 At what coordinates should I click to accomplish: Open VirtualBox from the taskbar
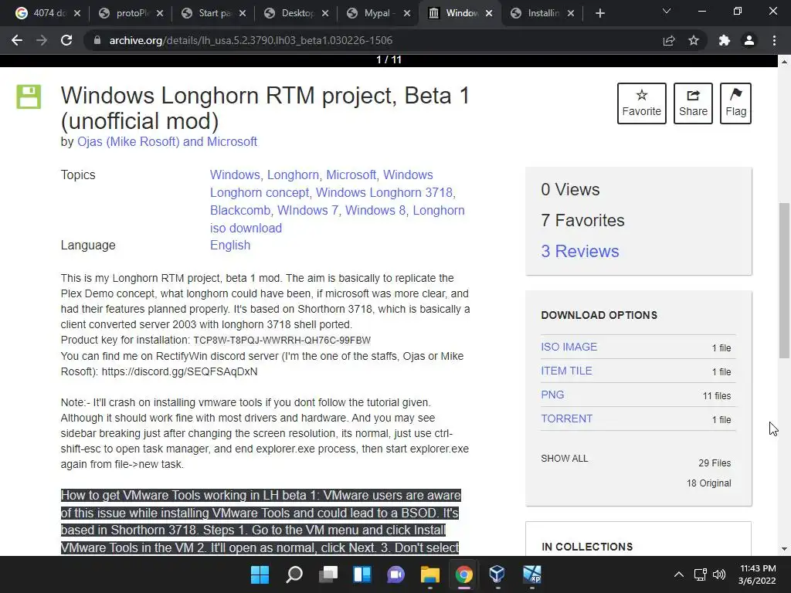497,574
